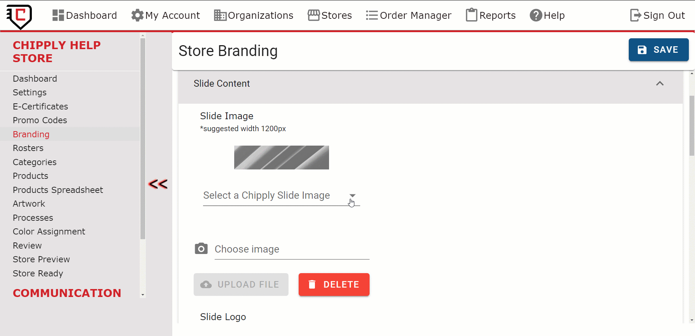Click the camera icon beside Choose image

[201, 249]
